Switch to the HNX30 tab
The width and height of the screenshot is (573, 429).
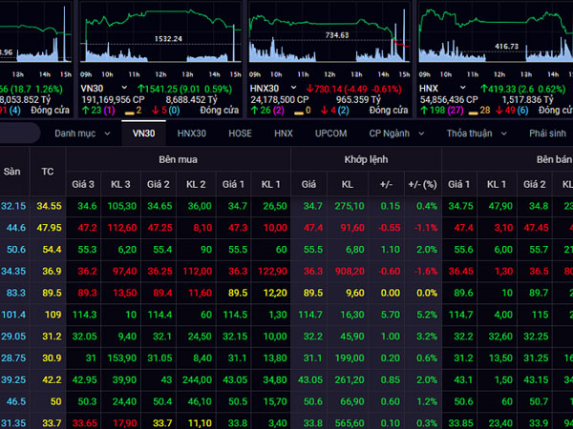(x=191, y=133)
